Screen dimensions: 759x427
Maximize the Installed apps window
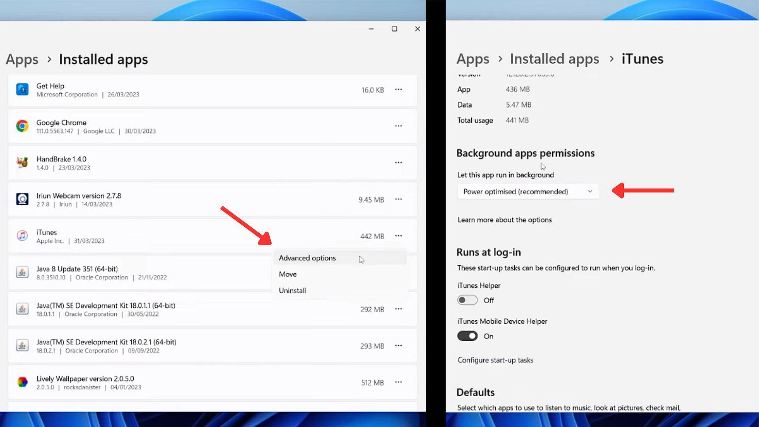[394, 29]
